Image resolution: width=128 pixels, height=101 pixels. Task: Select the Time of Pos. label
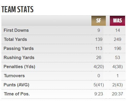(17, 94)
